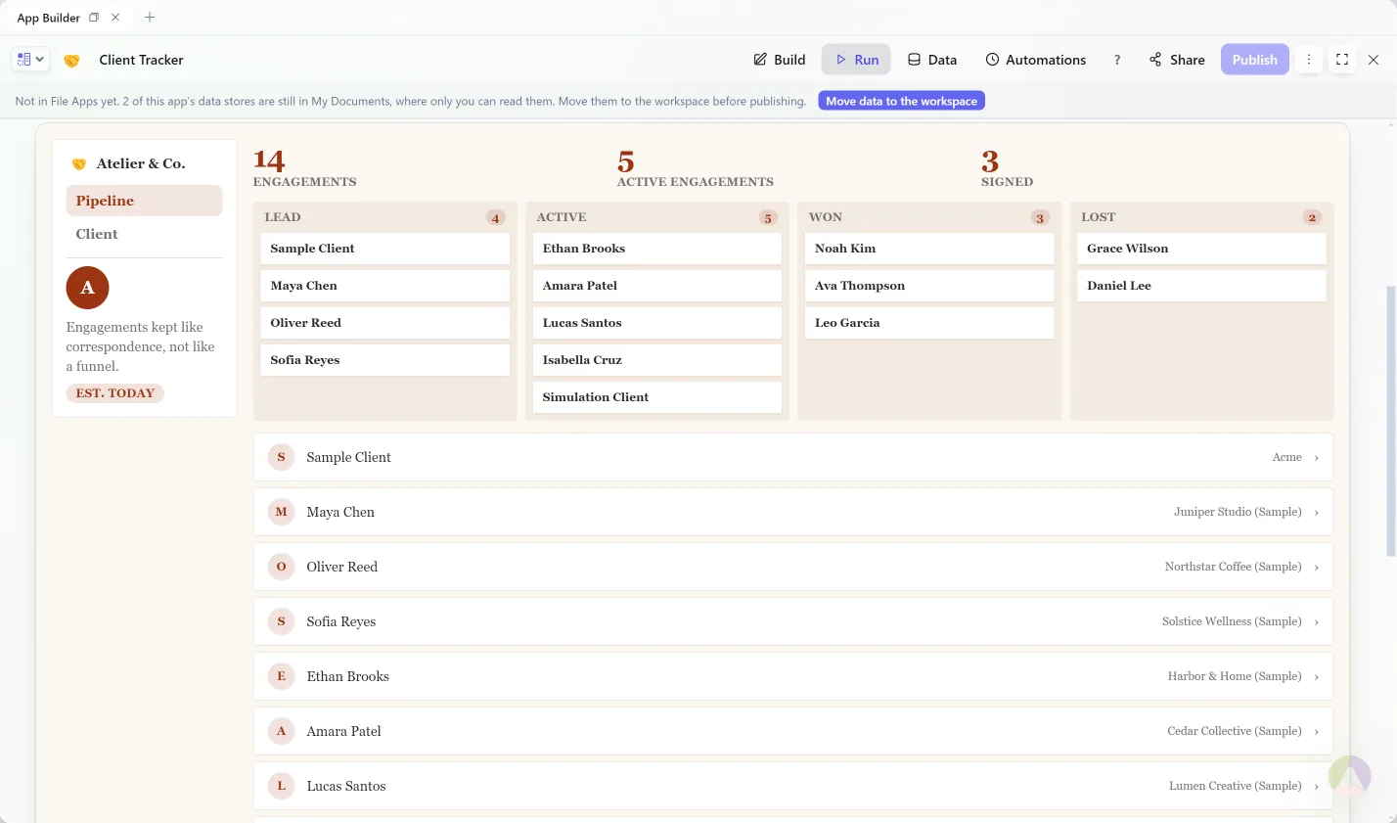
Task: Expand the Sofia Reyes row chevron
Action: click(1317, 622)
